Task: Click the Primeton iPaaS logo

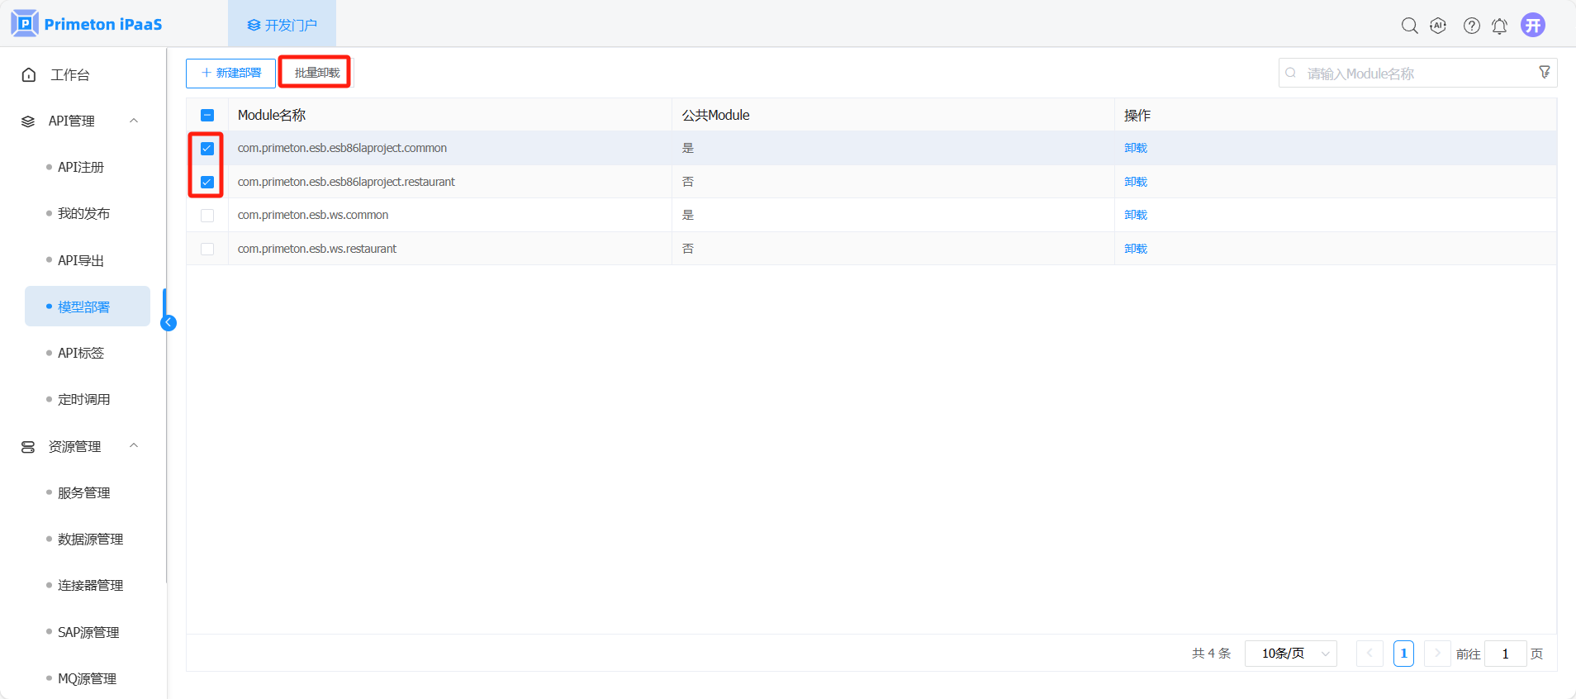Action: coord(87,24)
